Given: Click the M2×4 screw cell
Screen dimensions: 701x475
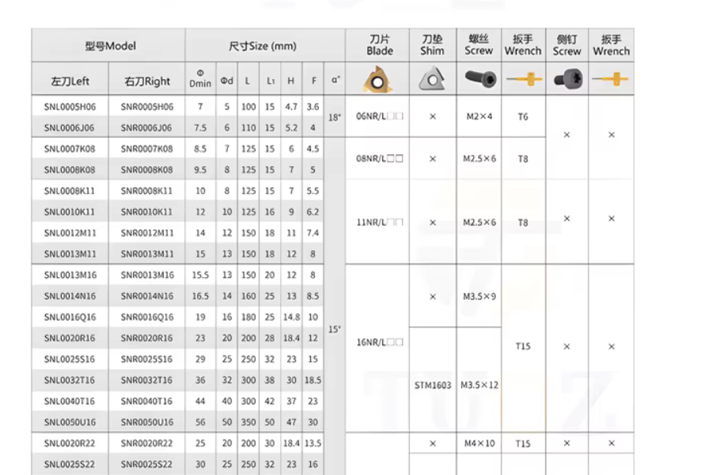Looking at the screenshot, I should click(479, 116).
